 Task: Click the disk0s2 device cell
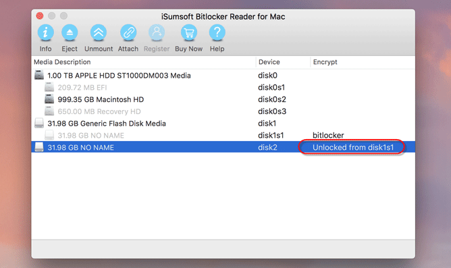[x=272, y=99]
